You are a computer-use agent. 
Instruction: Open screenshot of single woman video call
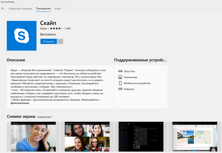[33, 137]
